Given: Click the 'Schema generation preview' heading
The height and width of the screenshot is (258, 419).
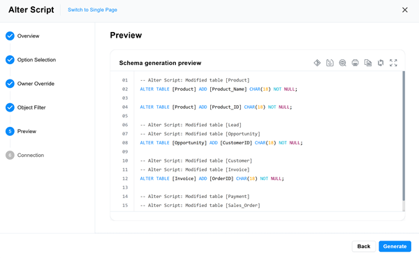Looking at the screenshot, I should click(x=160, y=63).
